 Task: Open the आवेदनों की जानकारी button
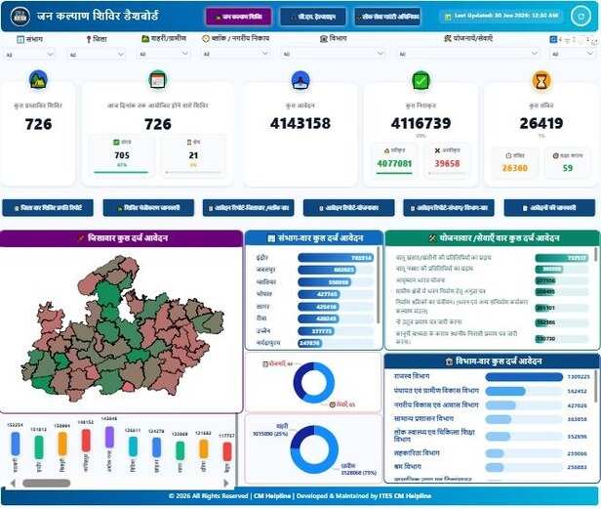tap(549, 208)
